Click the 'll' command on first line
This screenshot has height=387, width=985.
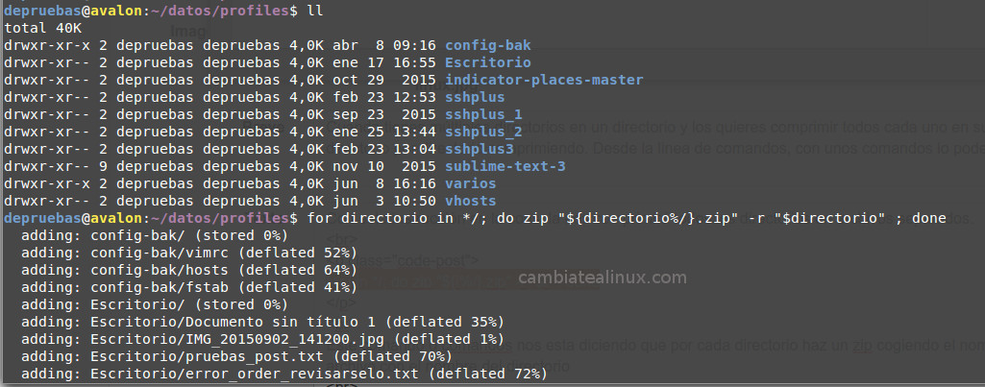pos(316,11)
